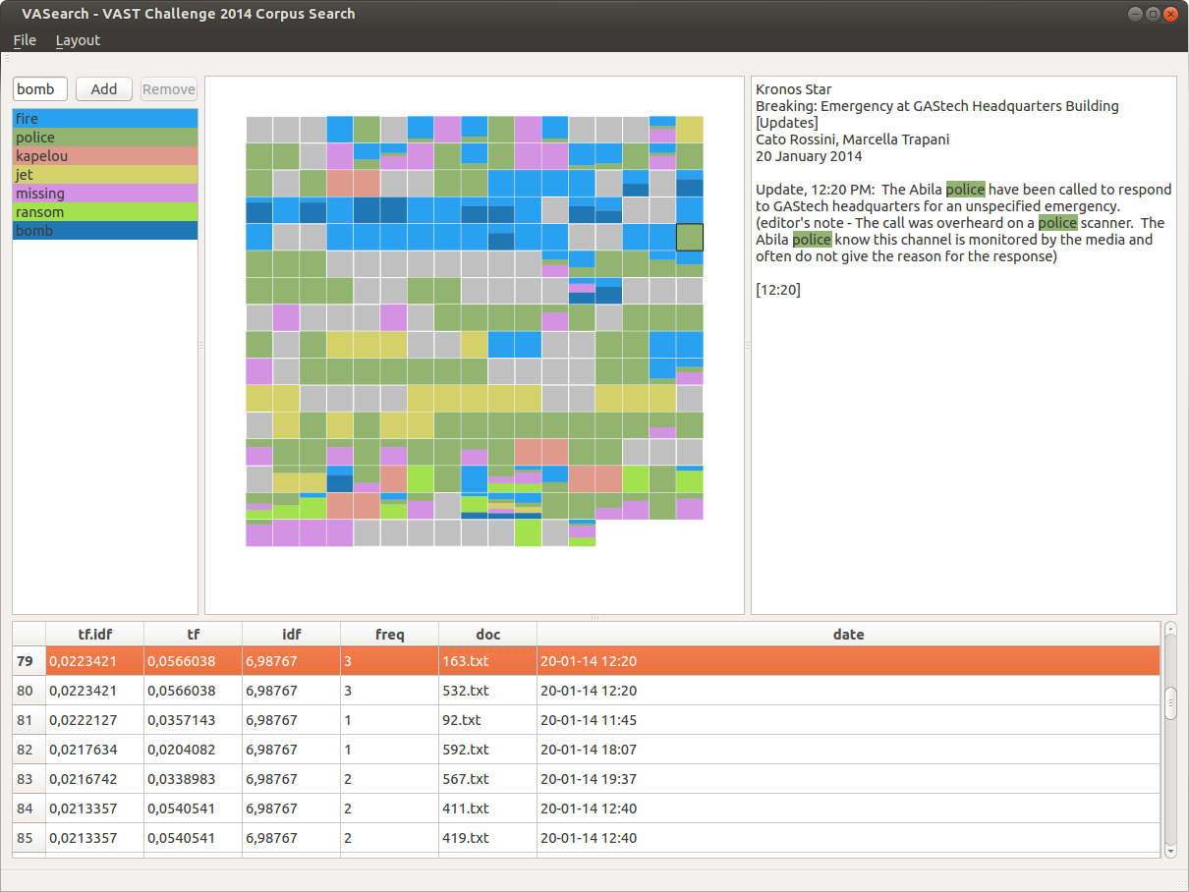This screenshot has height=892, width=1189.
Task: Select the missing keyword in the list
Action: click(105, 194)
